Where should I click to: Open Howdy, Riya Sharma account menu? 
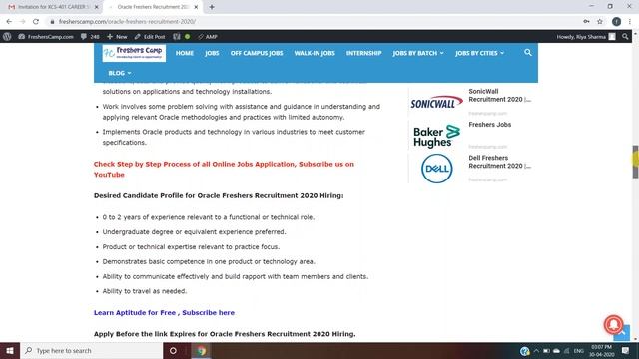tap(586, 36)
